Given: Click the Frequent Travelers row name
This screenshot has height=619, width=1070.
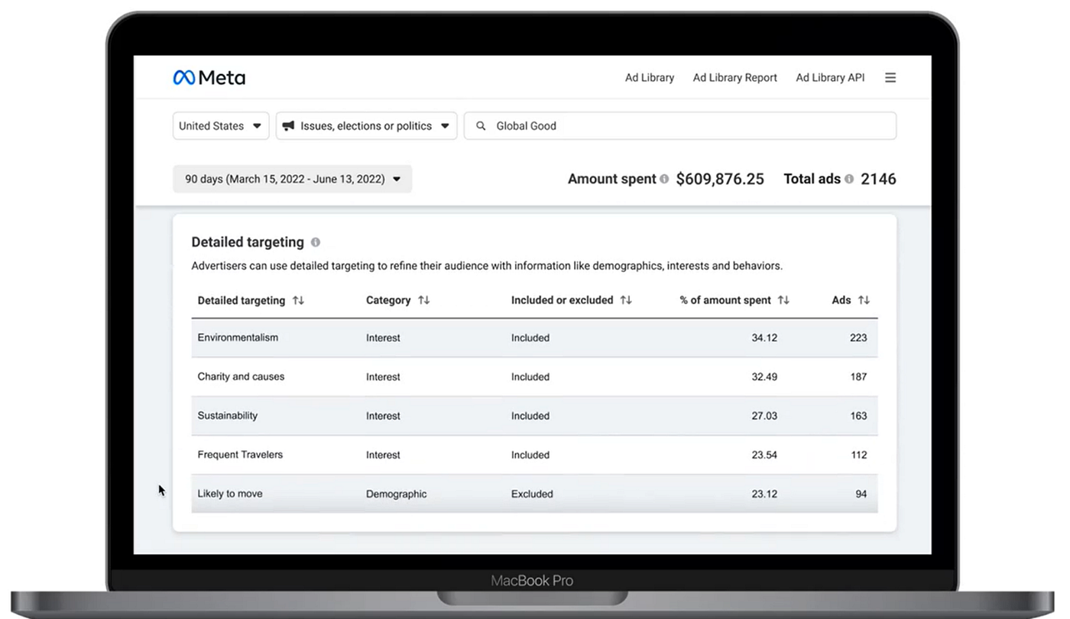Looking at the screenshot, I should point(240,455).
